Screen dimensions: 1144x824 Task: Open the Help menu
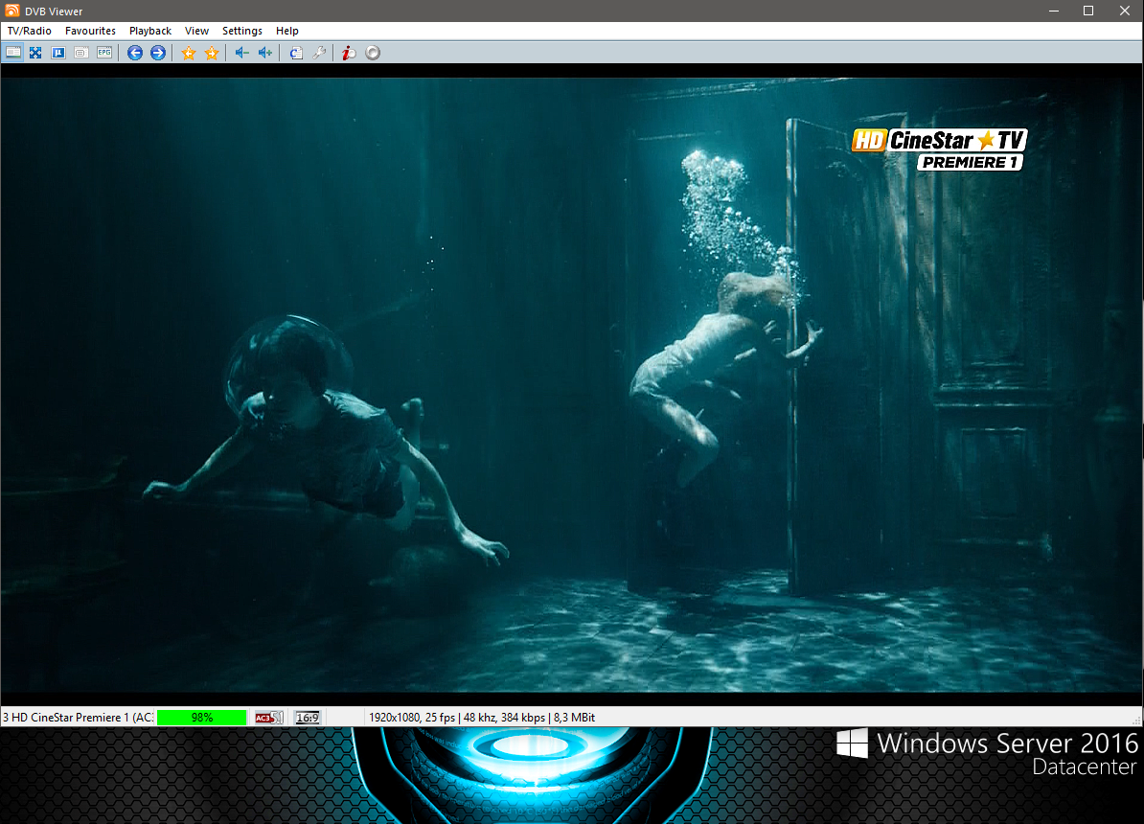[287, 31]
